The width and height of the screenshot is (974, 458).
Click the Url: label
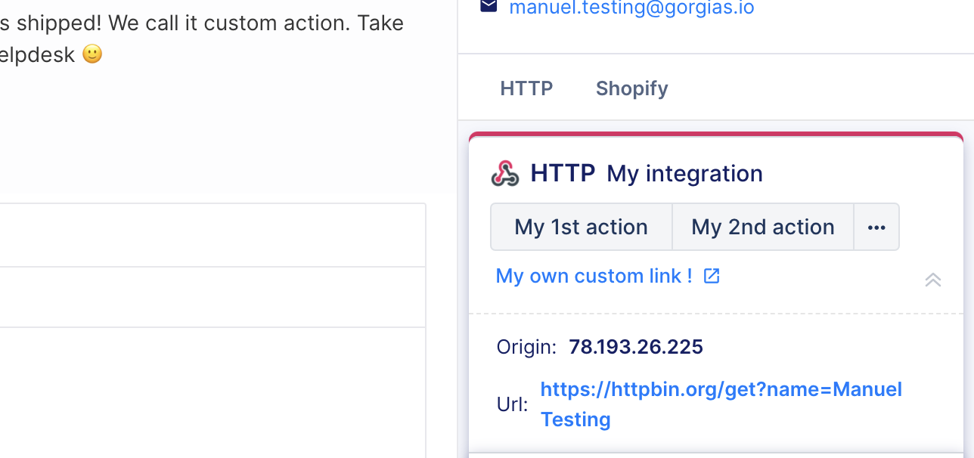tap(512, 404)
